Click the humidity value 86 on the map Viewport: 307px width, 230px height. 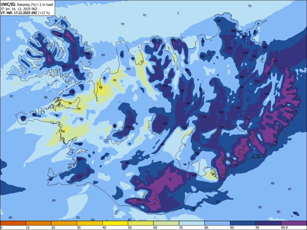(46, 98)
